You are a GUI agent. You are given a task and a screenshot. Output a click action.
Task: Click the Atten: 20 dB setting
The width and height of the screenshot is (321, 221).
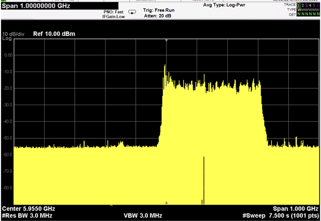click(157, 15)
